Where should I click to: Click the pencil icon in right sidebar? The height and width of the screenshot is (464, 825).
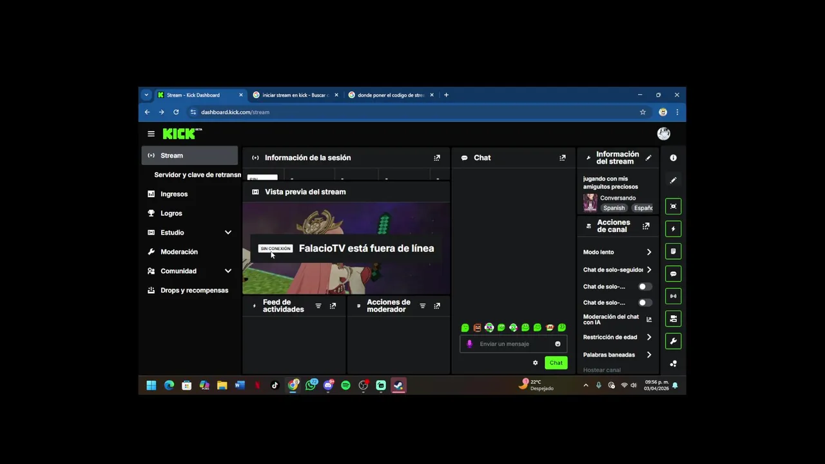click(673, 180)
